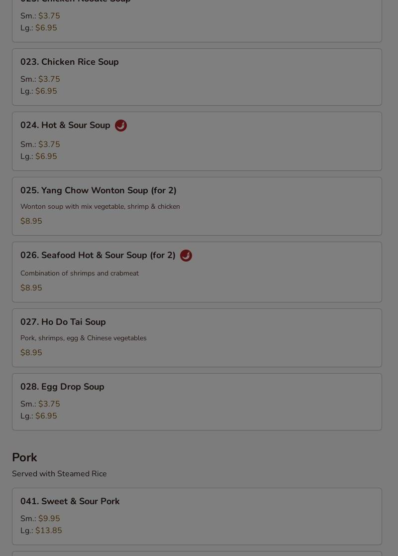Screen dimensions: 398x556
Task: Click the spicy icon next to Hot & Sour Soup
Action: [121, 126]
